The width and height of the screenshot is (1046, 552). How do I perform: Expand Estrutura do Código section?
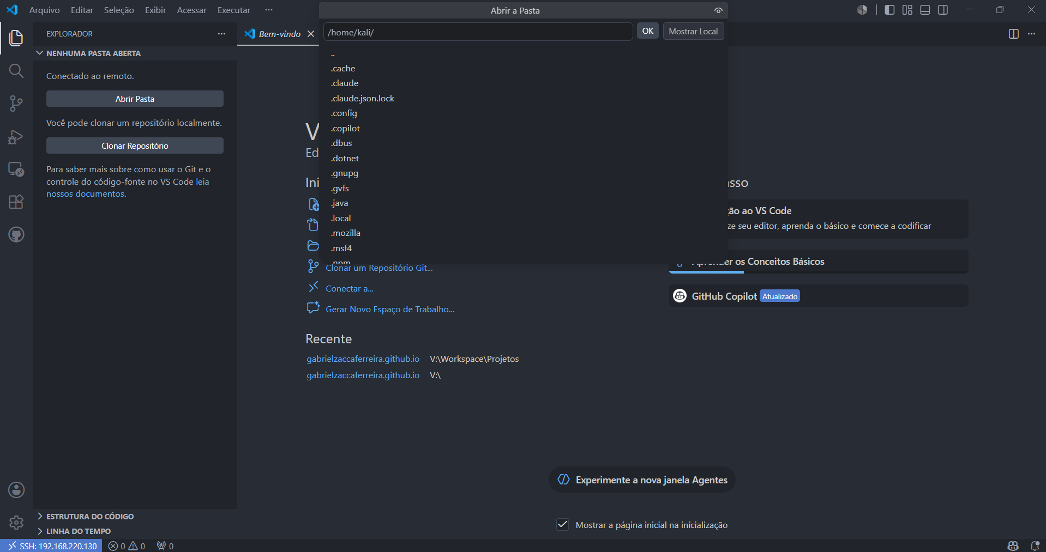click(x=135, y=516)
